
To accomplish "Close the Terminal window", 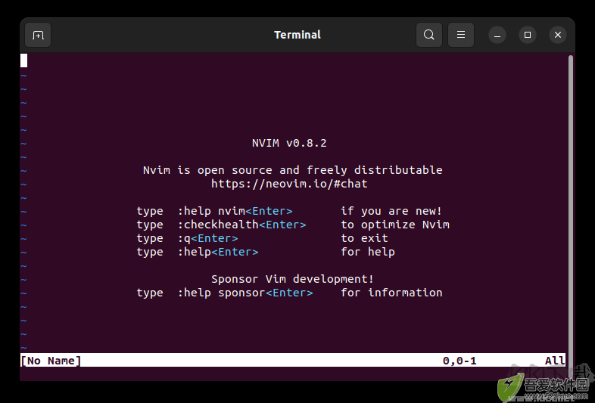I will (558, 35).
